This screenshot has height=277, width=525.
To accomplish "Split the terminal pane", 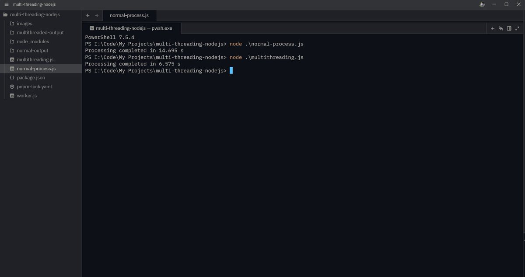I will [509, 28].
